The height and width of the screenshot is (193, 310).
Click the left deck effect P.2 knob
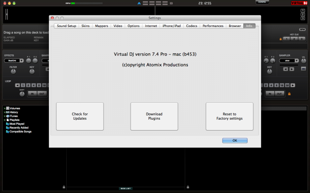[35, 61]
